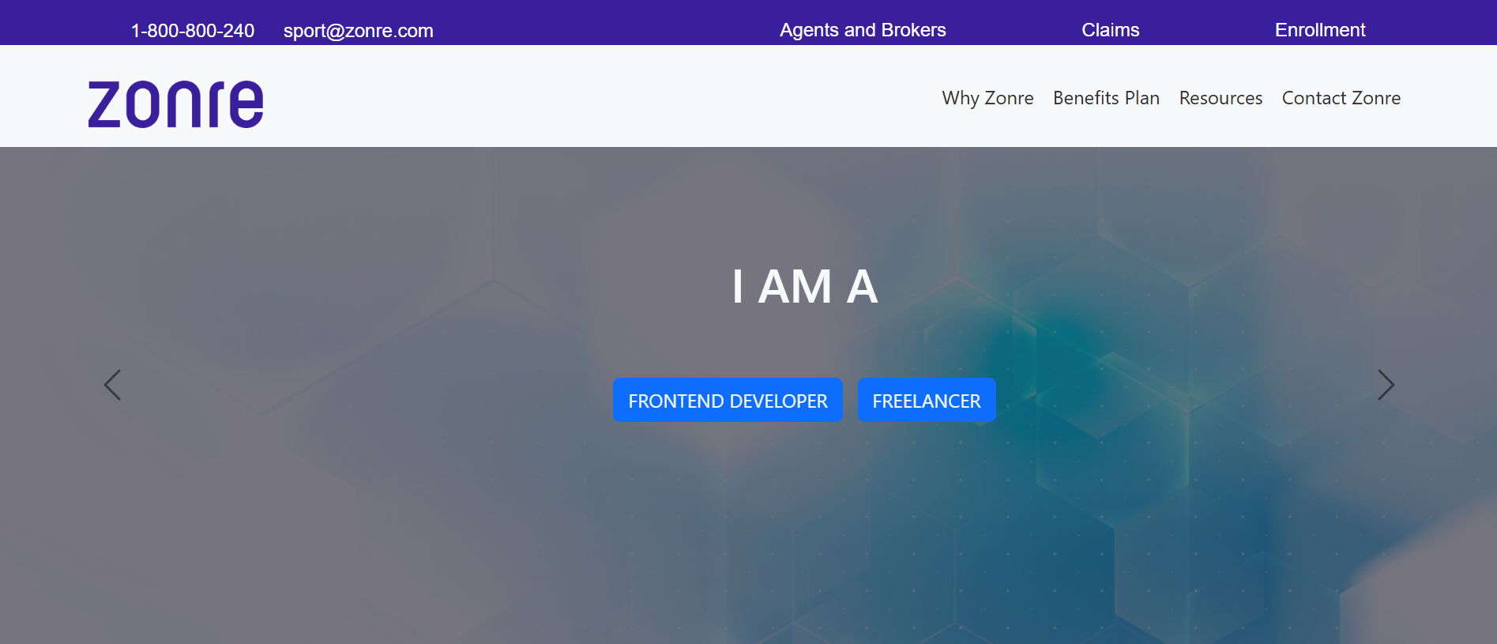Click the letter Z in Zonre logo
This screenshot has height=644, width=1497.
(103, 104)
